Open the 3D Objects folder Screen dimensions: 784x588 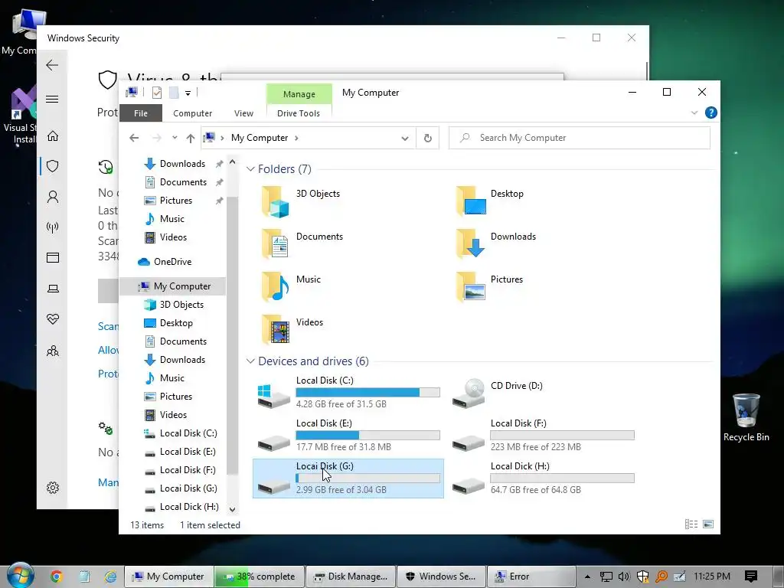(x=300, y=201)
